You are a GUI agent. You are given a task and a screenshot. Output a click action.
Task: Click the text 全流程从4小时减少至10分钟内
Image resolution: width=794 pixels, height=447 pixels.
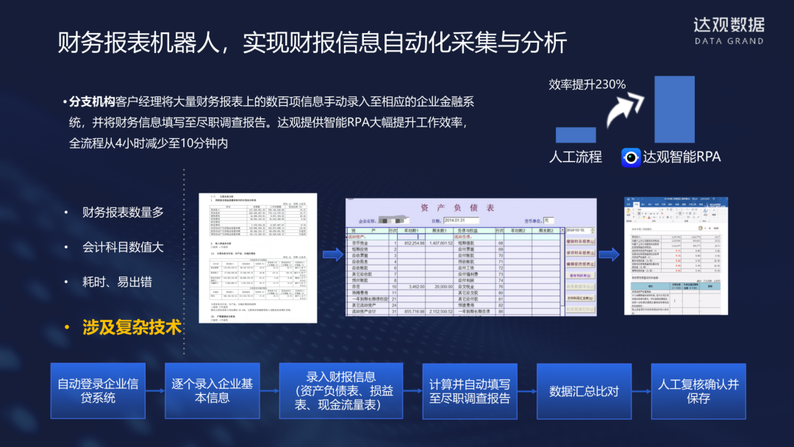(x=149, y=143)
